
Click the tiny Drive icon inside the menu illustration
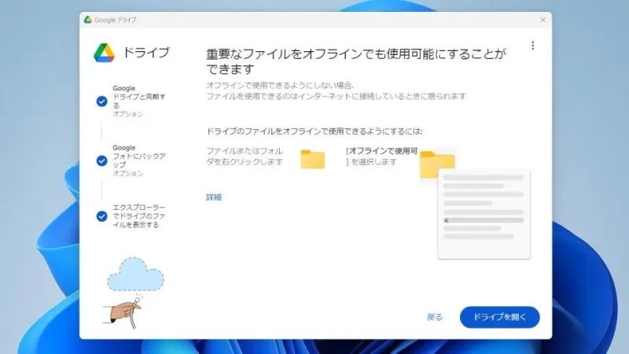click(x=447, y=220)
